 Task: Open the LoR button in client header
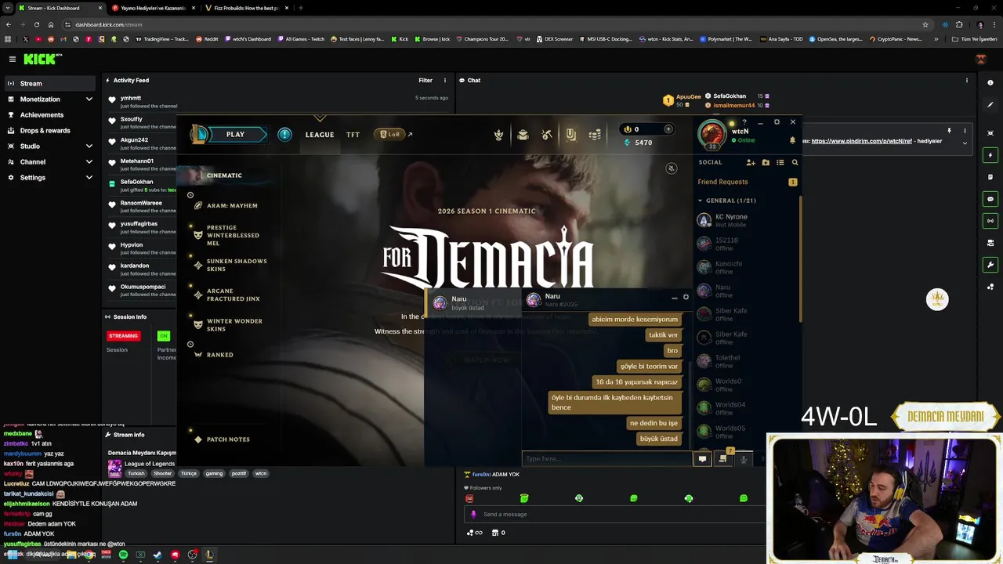click(389, 135)
